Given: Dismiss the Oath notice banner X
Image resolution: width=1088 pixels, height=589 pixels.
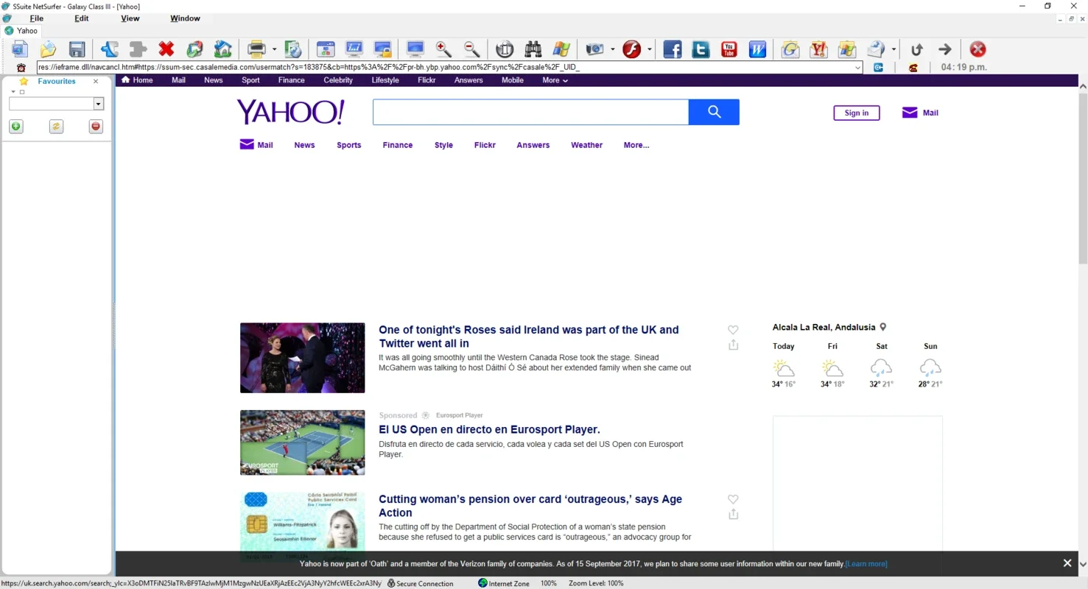Looking at the screenshot, I should point(1067,563).
